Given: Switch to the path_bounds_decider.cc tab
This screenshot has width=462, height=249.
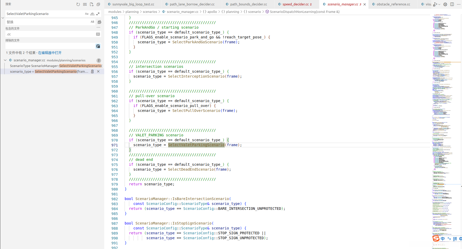Looking at the screenshot, I should (x=248, y=4).
